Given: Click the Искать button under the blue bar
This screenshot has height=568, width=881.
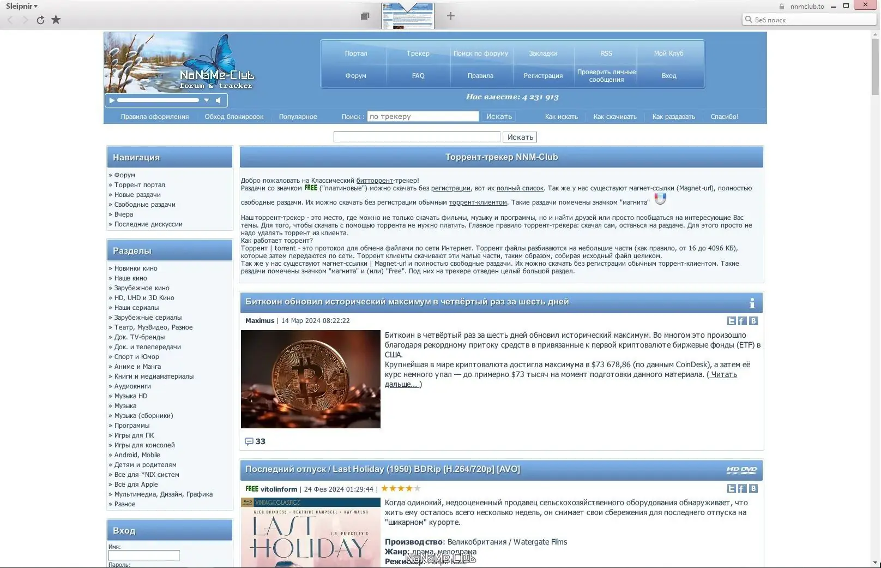Looking at the screenshot, I should click(520, 137).
